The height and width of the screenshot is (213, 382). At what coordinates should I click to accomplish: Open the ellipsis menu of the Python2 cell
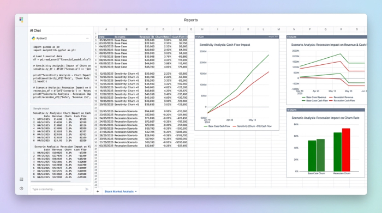tap(87, 39)
